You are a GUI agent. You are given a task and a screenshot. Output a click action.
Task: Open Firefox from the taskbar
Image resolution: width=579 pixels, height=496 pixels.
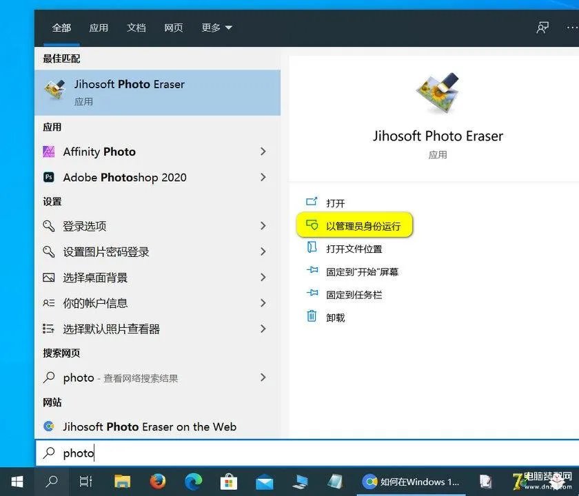point(156,482)
